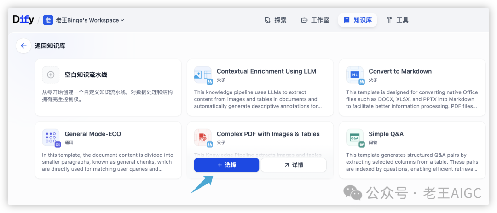
Task: Open the Contextual Enrichment Using LLM template
Action: 260,87
